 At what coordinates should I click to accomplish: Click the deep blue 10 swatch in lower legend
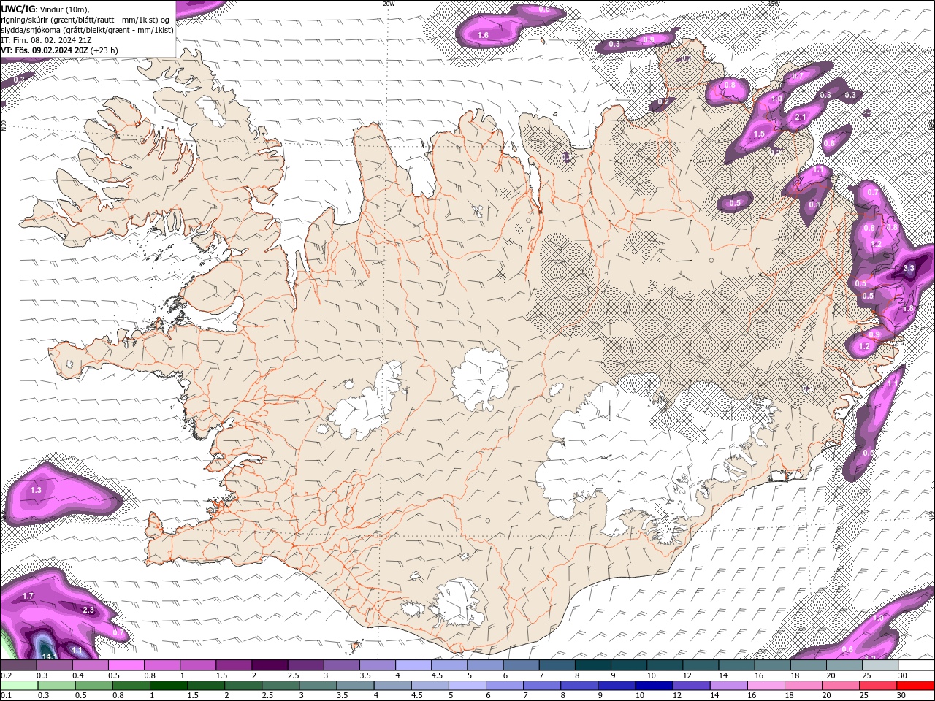[x=654, y=686]
